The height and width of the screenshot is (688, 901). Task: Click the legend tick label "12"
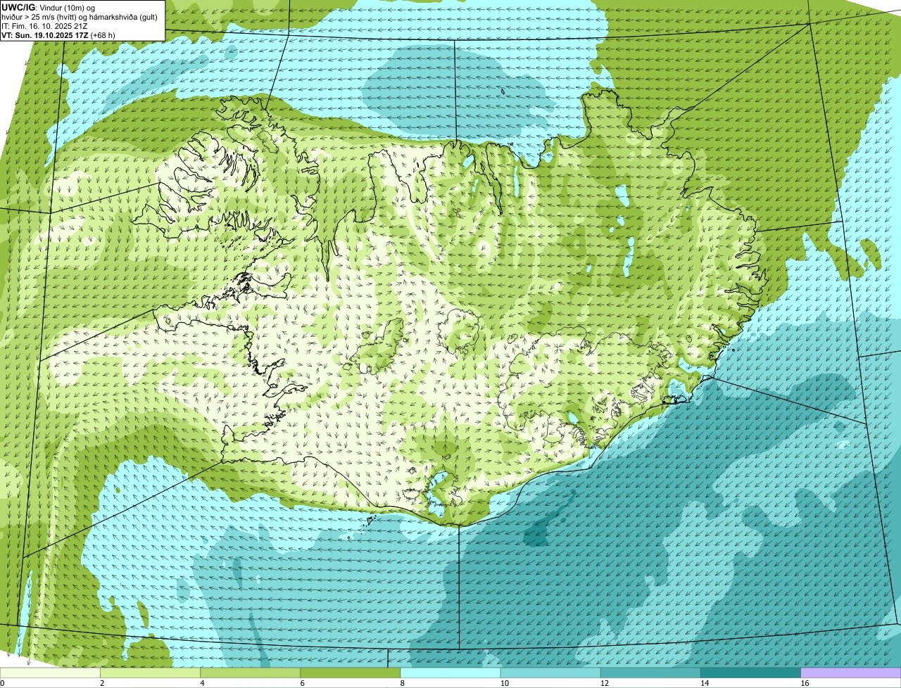604,683
